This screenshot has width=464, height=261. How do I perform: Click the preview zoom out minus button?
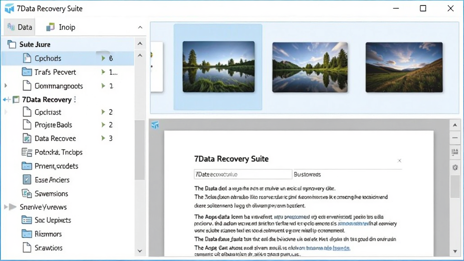click(455, 138)
